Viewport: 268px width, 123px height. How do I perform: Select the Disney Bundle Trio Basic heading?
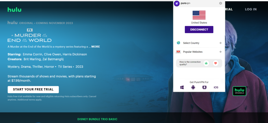click(97, 119)
